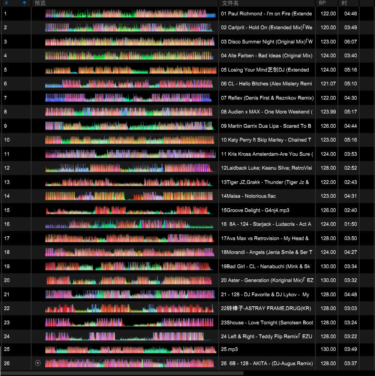Image resolution: width=375 pixels, height=376 pixels.
Task: Click row number 10 beside Katy Perry track
Action: [x=7, y=140]
